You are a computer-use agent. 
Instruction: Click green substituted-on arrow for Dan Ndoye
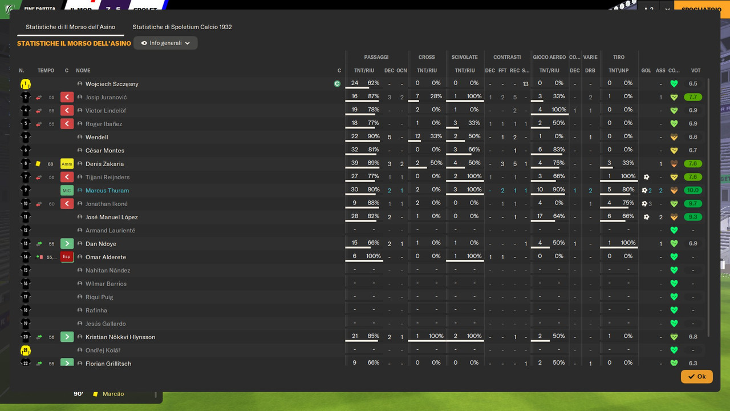tap(67, 244)
